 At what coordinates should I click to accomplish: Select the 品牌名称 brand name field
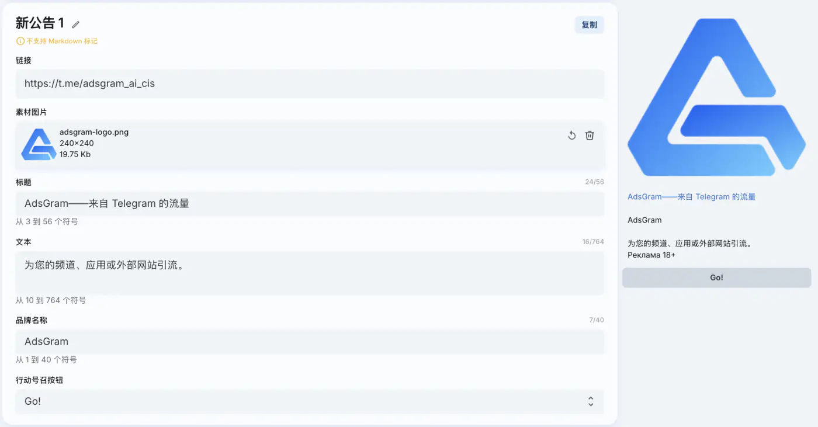[x=310, y=342]
